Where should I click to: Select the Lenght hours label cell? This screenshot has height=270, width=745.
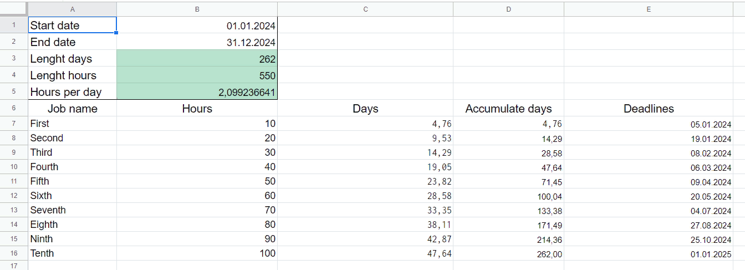click(x=72, y=75)
